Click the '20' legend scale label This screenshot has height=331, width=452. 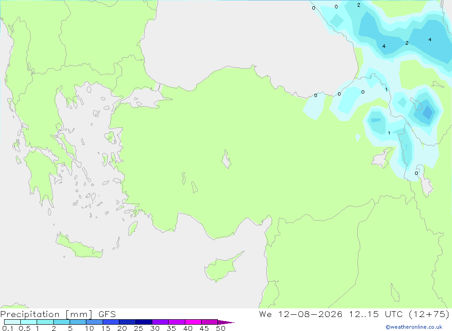coord(122,328)
